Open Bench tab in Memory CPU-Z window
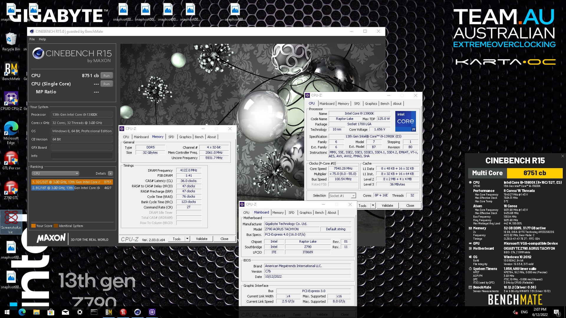This screenshot has width=566, height=318. (x=199, y=137)
